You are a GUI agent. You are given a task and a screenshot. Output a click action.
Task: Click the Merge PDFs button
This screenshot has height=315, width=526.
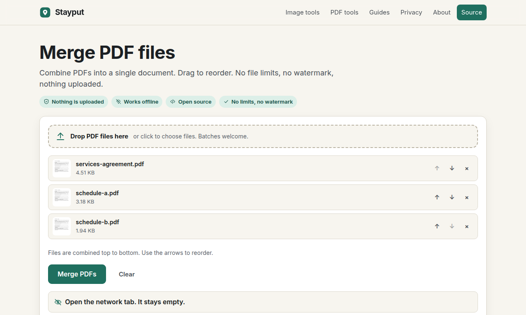click(77, 274)
